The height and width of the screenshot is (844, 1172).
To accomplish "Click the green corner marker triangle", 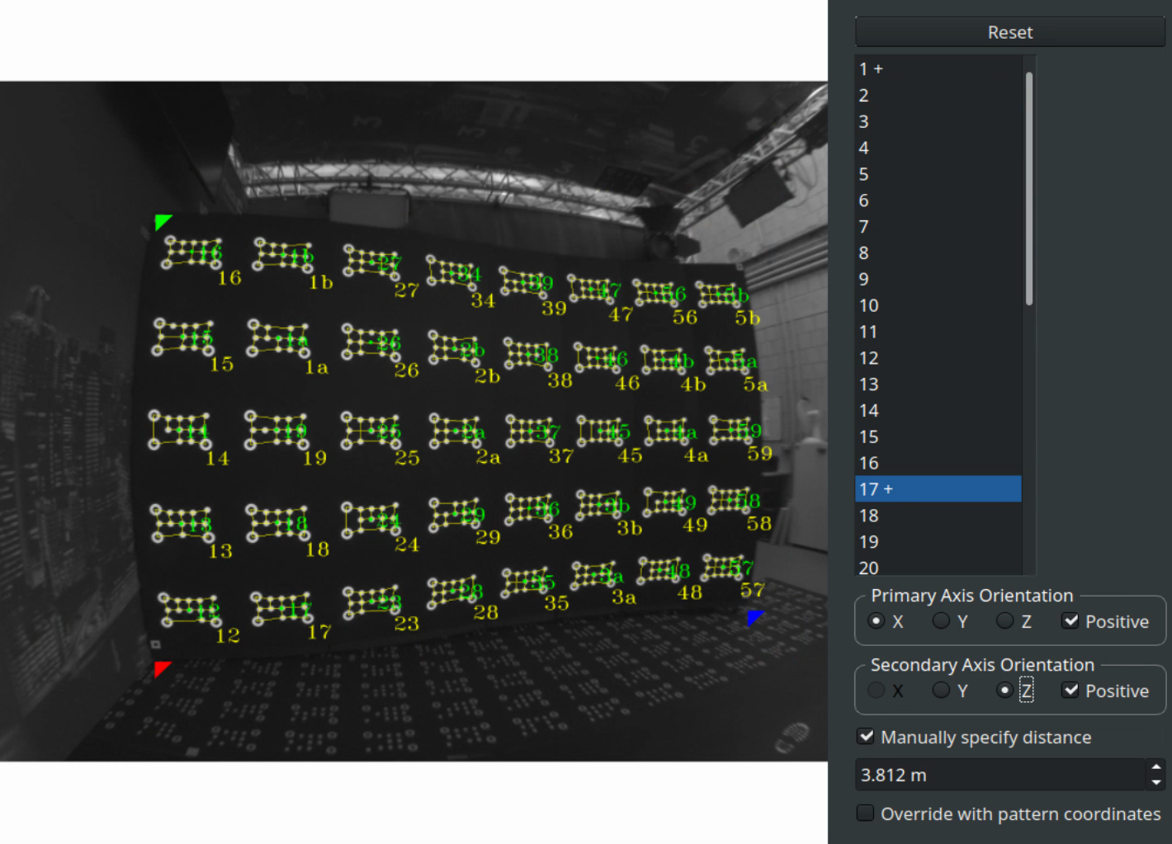I will tap(162, 221).
